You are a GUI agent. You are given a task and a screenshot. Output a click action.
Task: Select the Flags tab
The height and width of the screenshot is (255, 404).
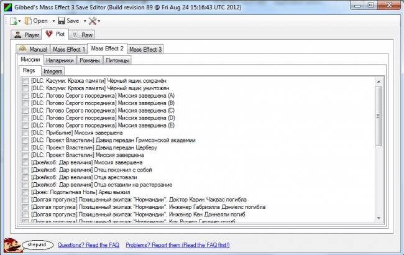coord(29,70)
